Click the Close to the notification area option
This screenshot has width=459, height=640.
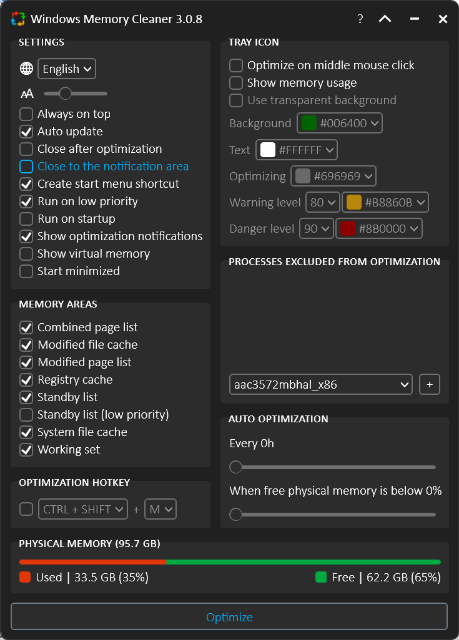coord(26,167)
